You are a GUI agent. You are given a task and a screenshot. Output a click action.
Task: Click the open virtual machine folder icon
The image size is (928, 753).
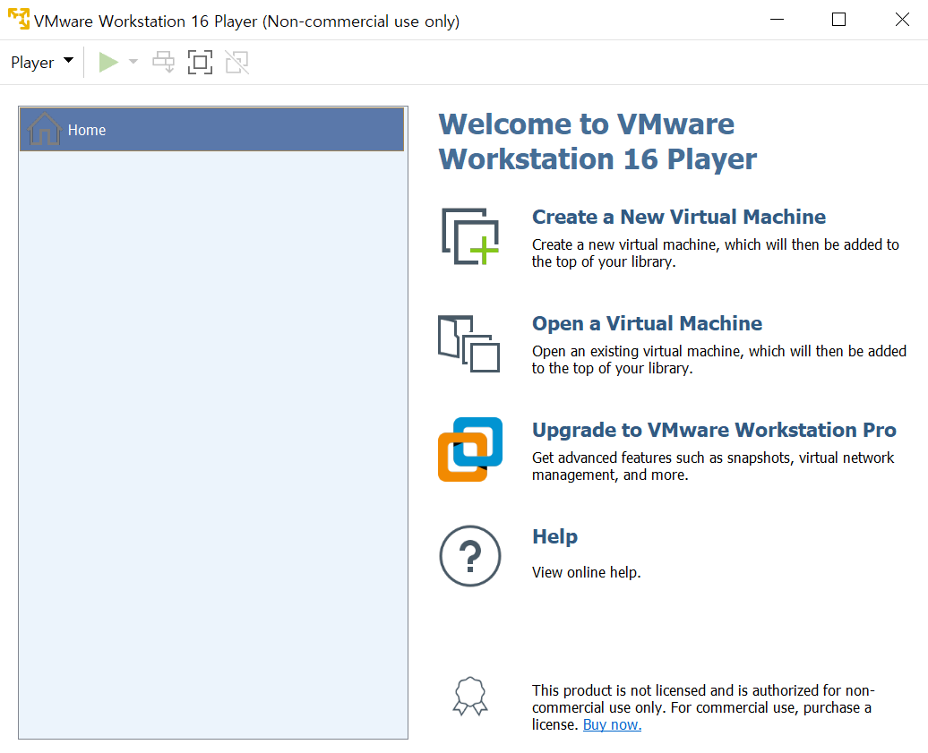[x=468, y=344]
